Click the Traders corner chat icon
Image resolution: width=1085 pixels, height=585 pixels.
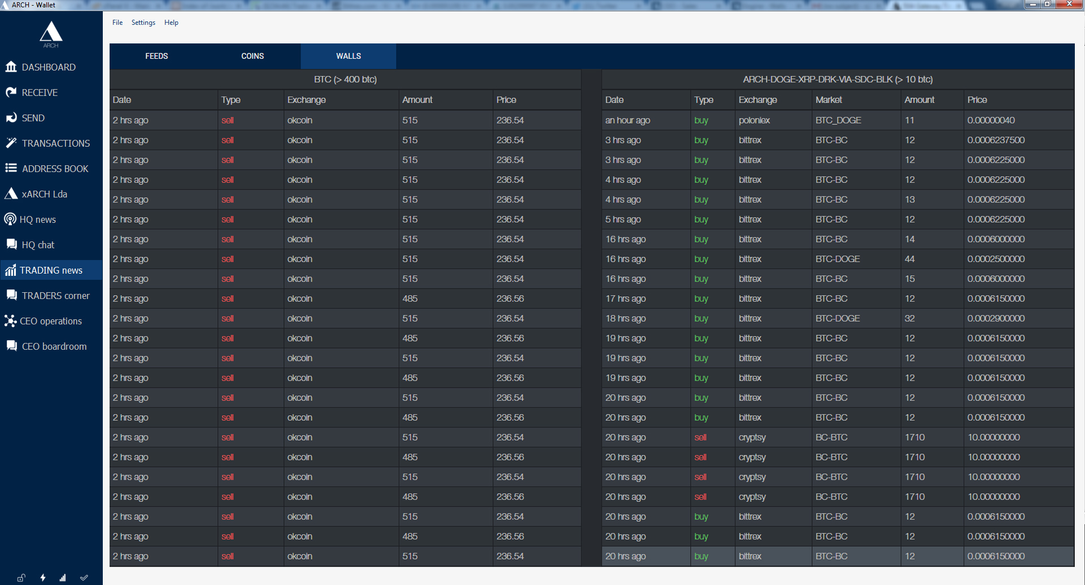[11, 295]
